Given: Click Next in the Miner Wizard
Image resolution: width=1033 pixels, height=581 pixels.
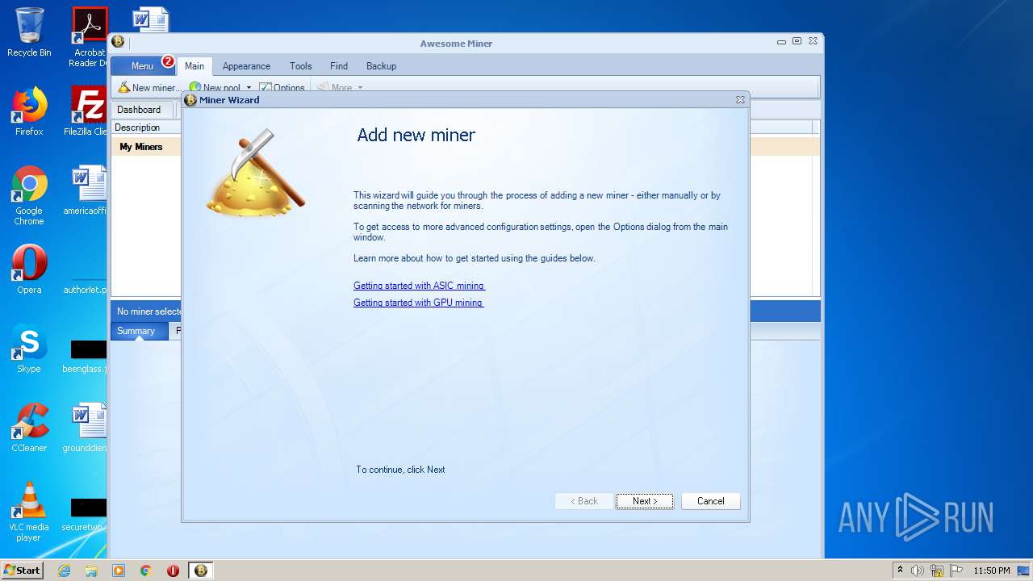Looking at the screenshot, I should point(645,501).
